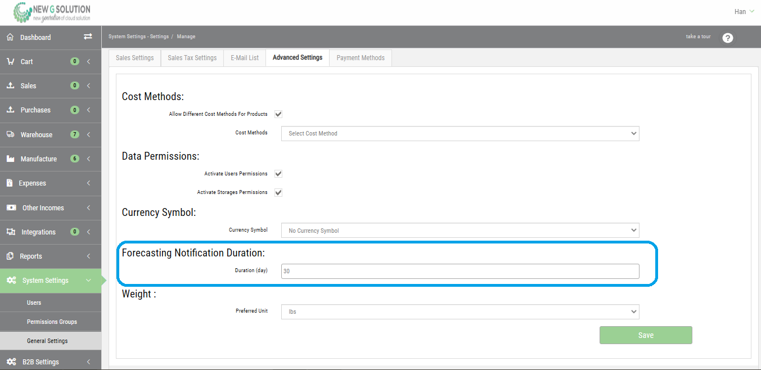Click the System Settings gears icon
This screenshot has height=370, width=761.
(11, 280)
